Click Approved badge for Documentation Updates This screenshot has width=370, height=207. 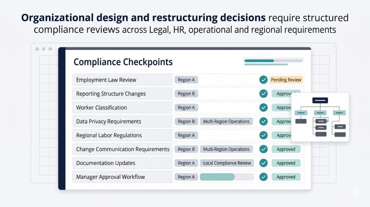point(286,163)
